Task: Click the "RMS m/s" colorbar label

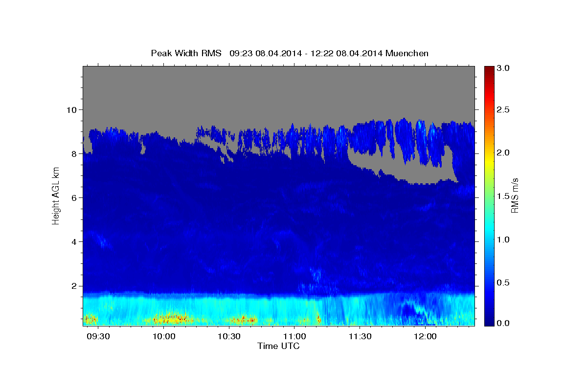Action: [515, 195]
